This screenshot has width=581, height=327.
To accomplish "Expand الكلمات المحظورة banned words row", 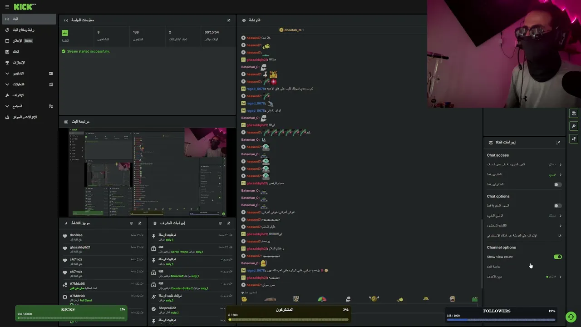I will [524, 226].
